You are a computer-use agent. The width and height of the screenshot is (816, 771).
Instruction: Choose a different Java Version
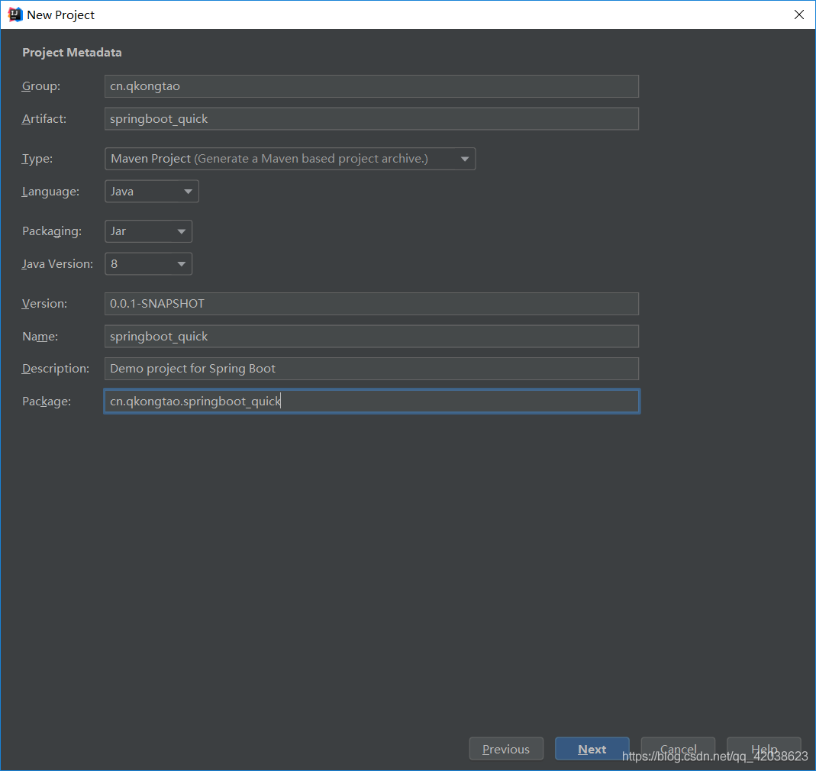[x=148, y=264]
